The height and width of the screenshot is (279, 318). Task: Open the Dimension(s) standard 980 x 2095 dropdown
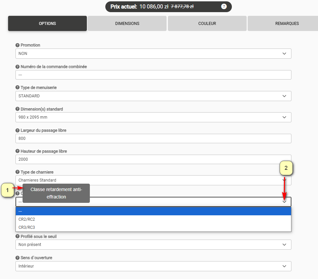click(153, 117)
